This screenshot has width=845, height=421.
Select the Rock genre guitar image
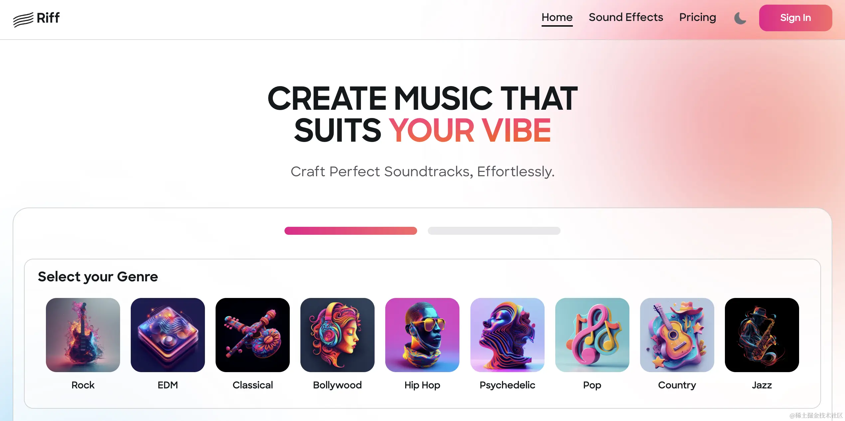(x=83, y=335)
